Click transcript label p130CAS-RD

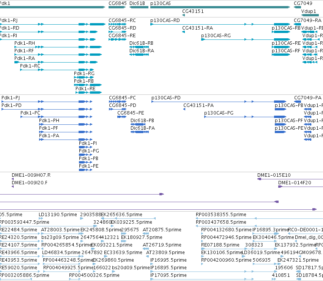click(x=165, y=20)
